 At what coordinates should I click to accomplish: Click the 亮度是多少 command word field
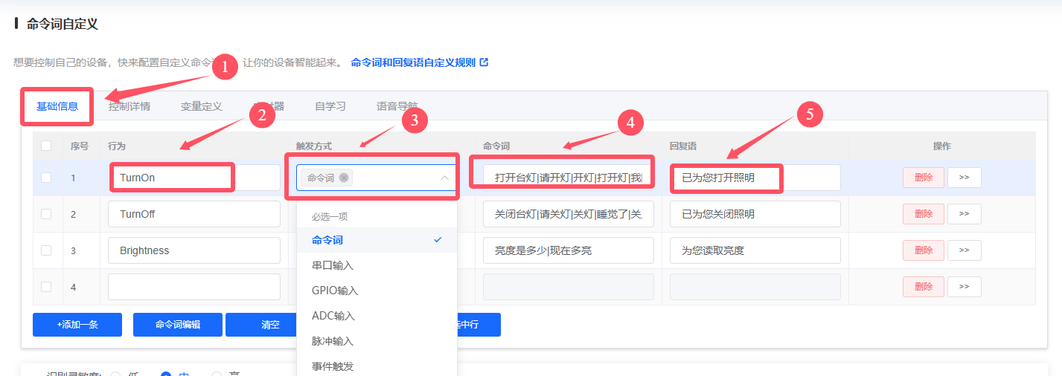(x=569, y=250)
